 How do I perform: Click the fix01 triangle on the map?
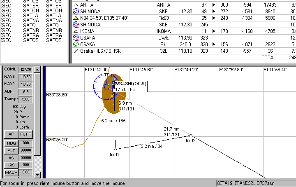(115, 150)
